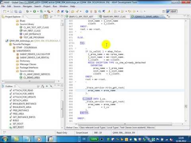
Task: Click the Print toolbar icon
Action: pos(20,12)
